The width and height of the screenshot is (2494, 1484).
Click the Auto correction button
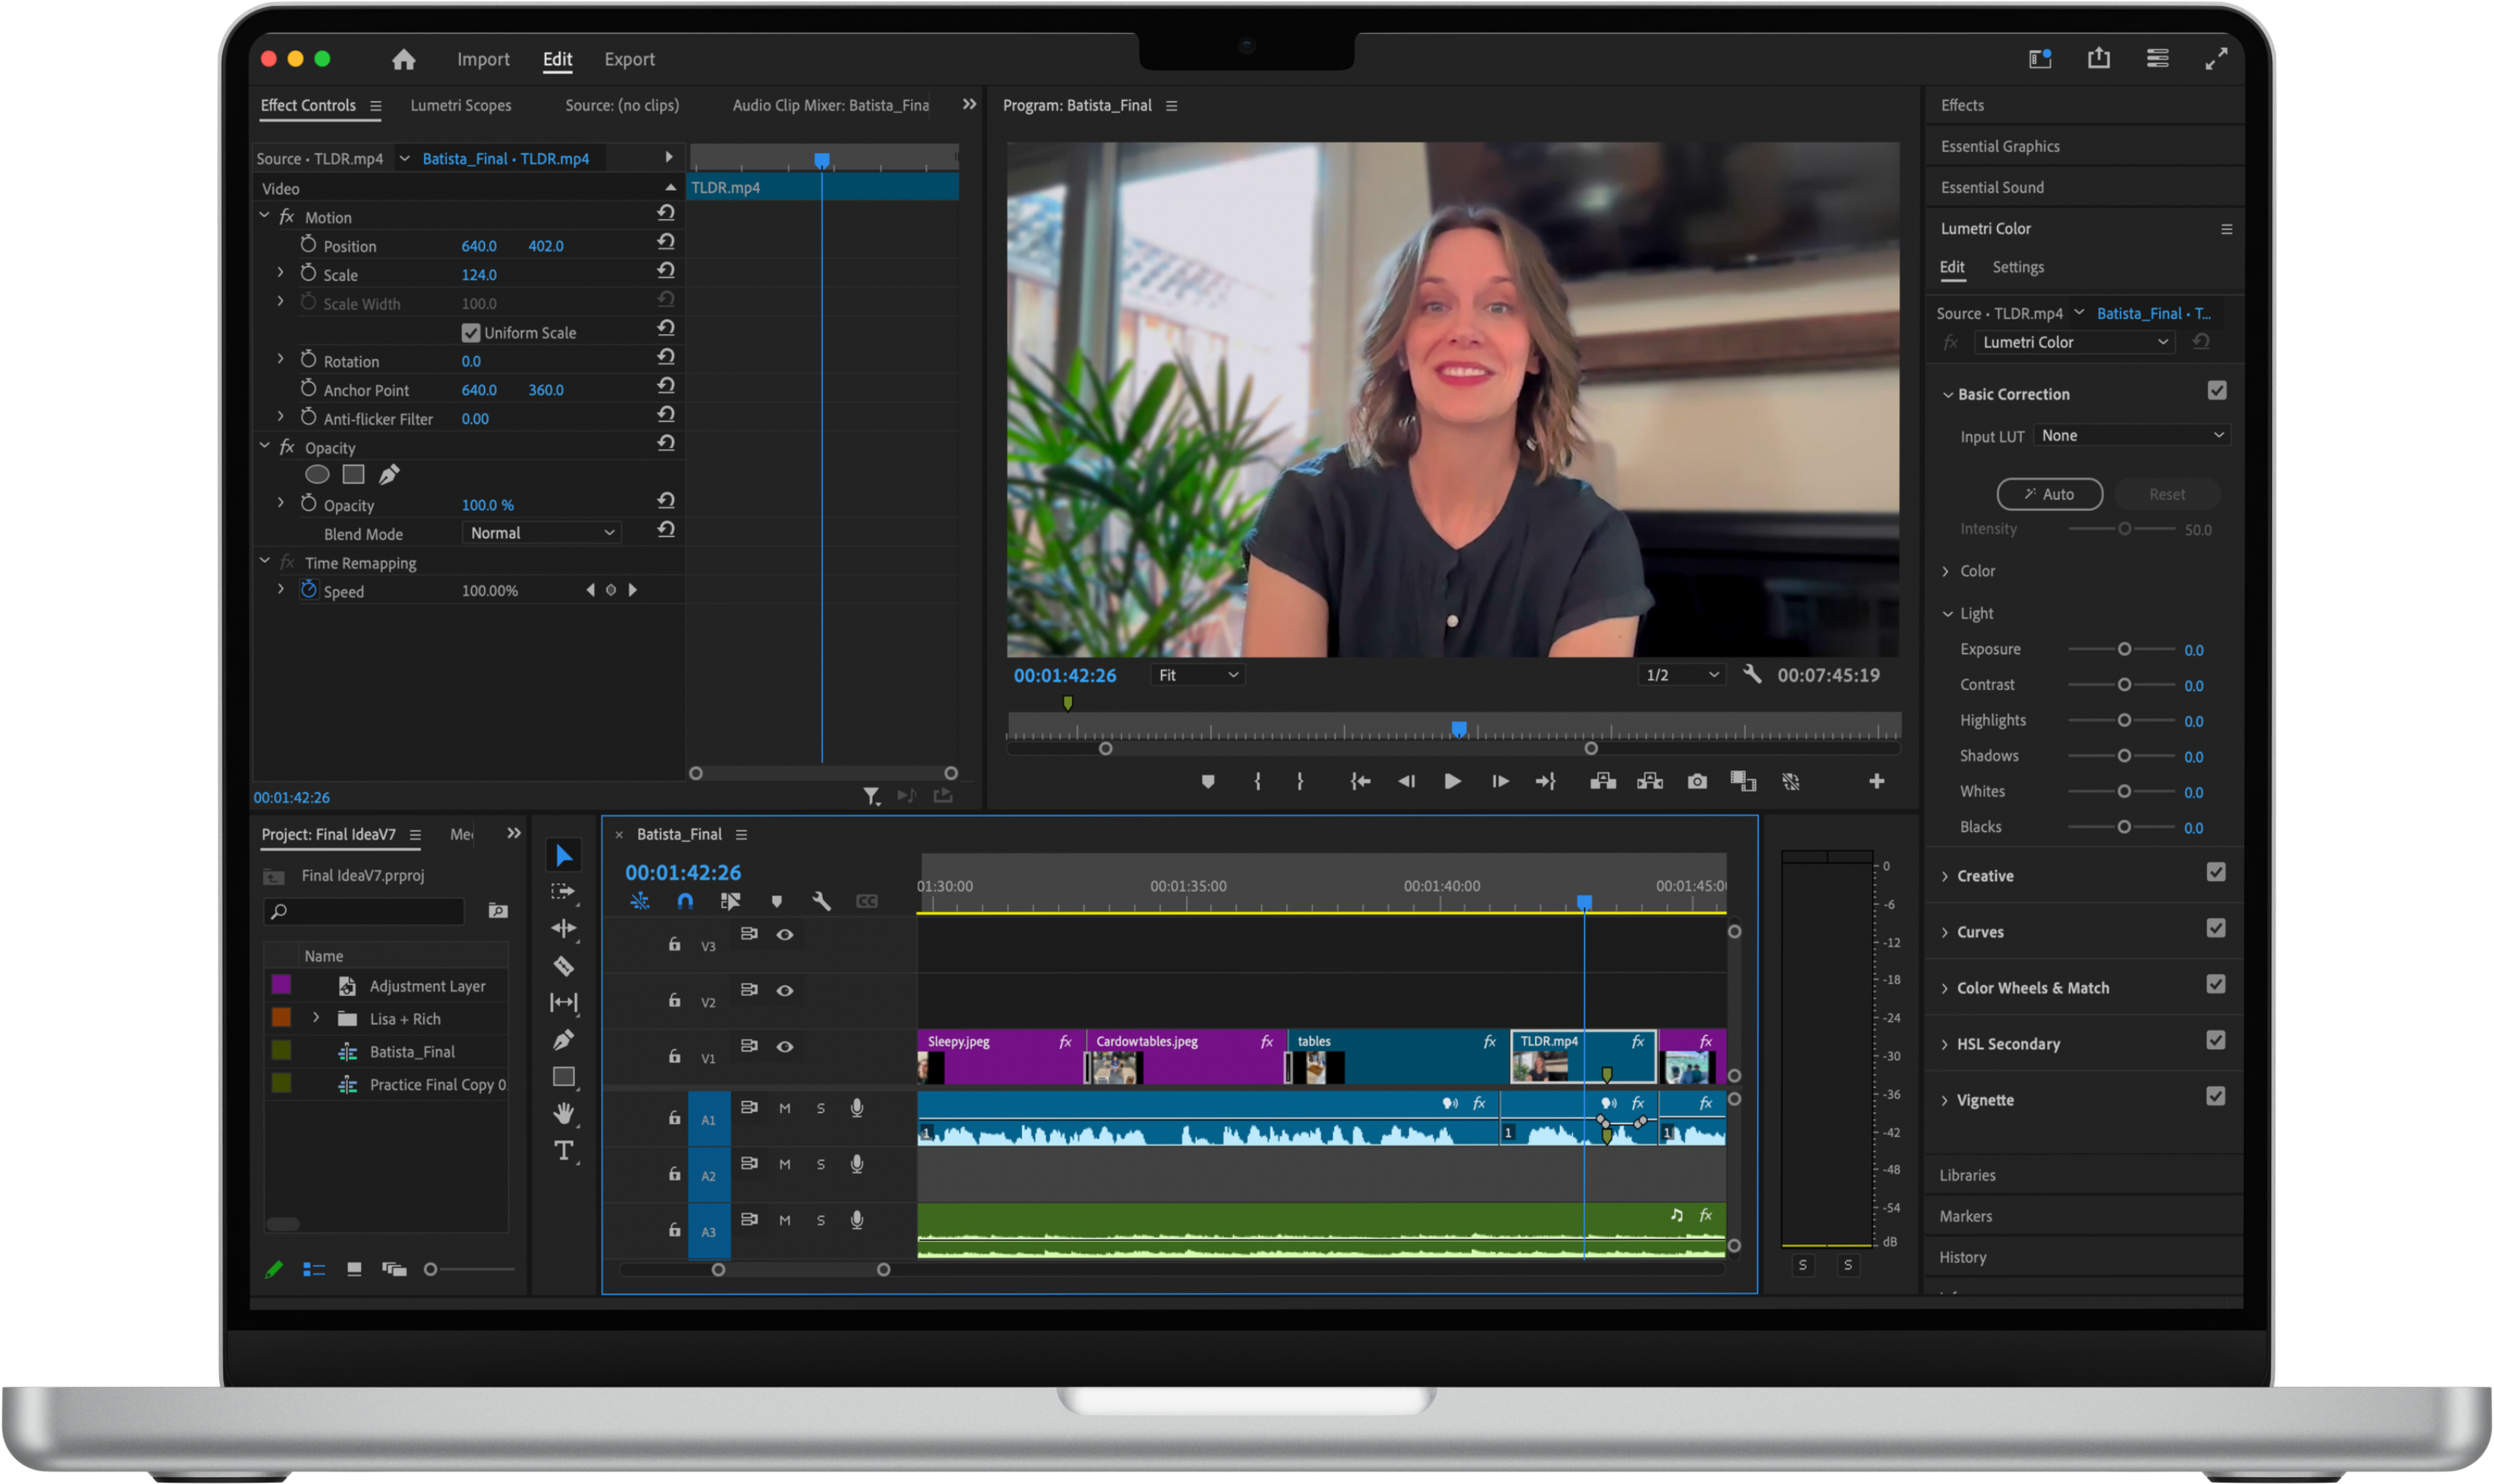(x=2049, y=494)
